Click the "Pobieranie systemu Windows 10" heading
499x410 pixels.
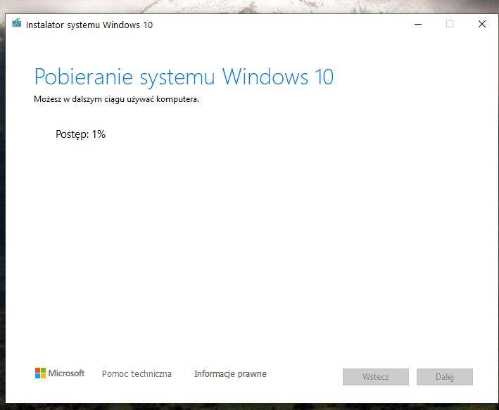tap(184, 77)
